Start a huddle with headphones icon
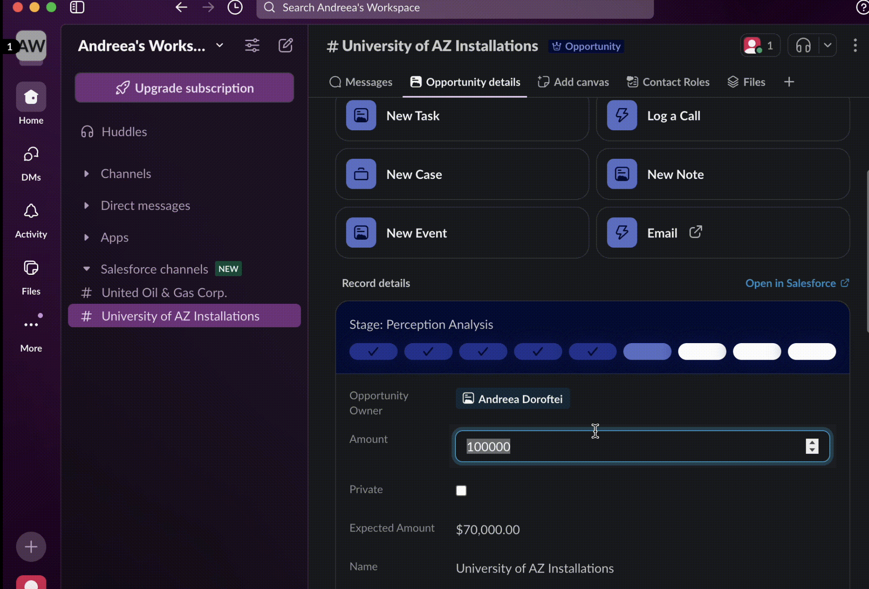The image size is (869, 589). pyautogui.click(x=803, y=46)
